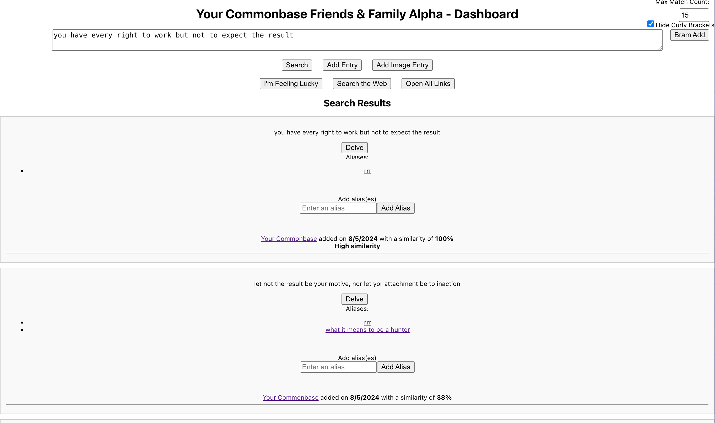715x423 pixels.
Task: Click the Search button
Action: 297,65
